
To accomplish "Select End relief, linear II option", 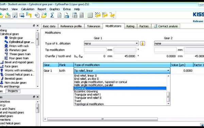I will [120, 76].
